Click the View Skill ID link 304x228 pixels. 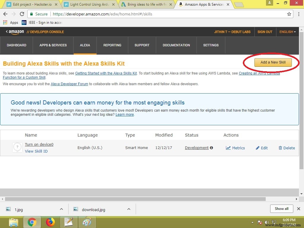(x=36, y=151)
